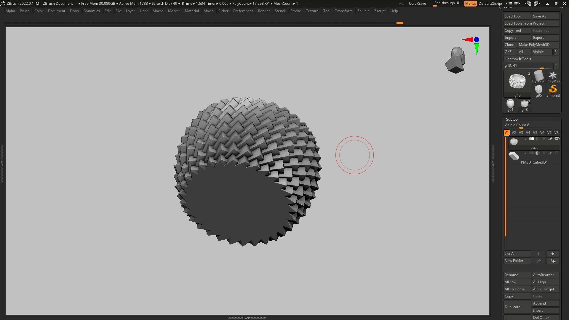Screen dimensions: 569x320
Task: Hide g48 subtool using eye icon
Action: click(x=557, y=139)
